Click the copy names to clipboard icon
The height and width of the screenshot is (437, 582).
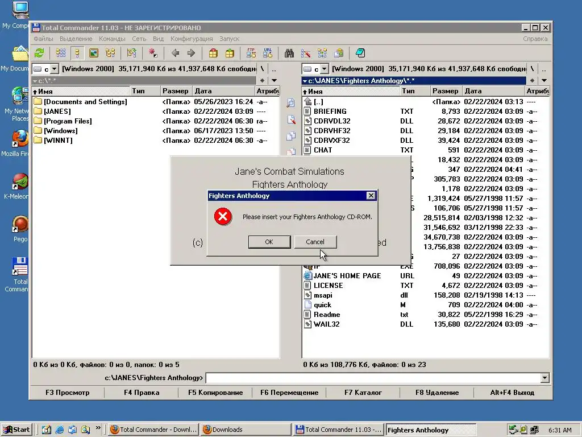tap(339, 53)
